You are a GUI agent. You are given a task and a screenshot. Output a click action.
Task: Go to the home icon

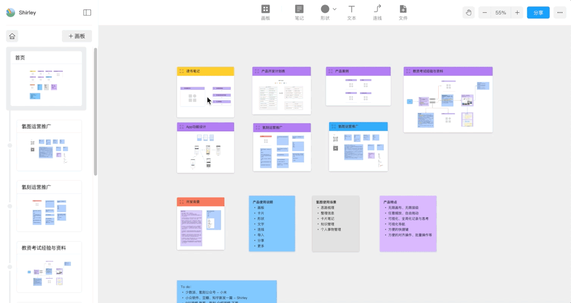[12, 36]
